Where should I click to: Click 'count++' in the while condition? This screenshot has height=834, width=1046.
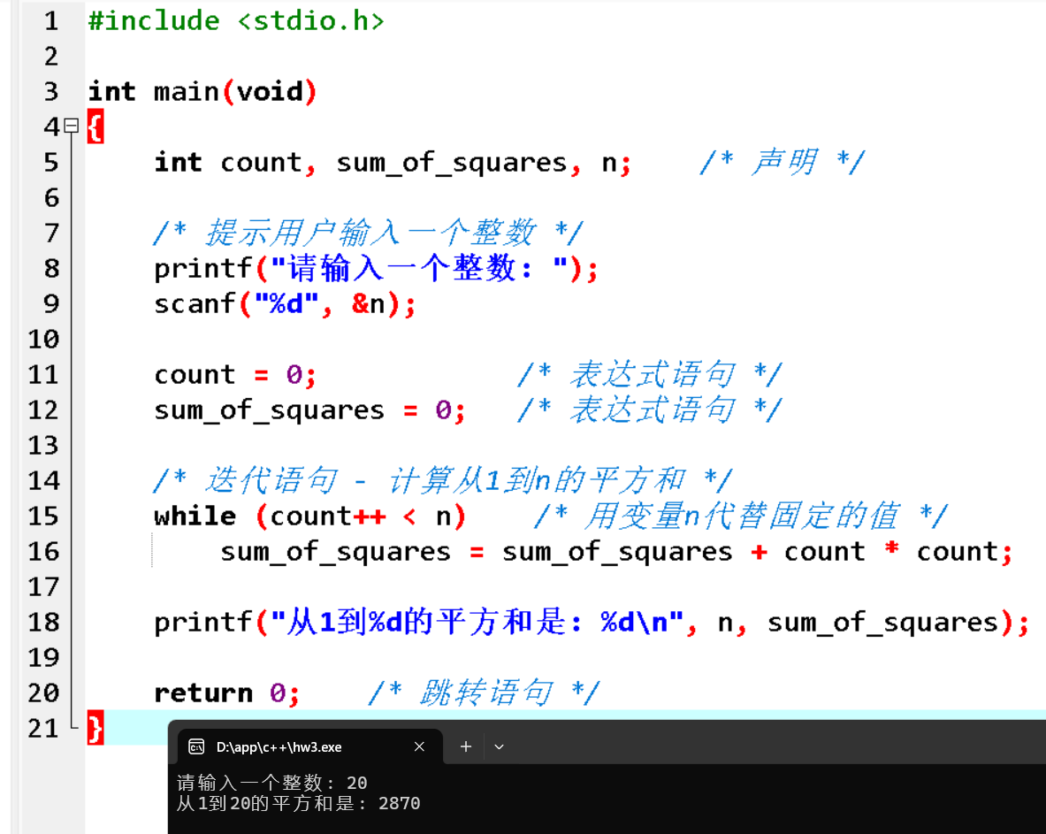pyautogui.click(x=327, y=516)
